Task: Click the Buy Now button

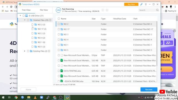Action: (x=131, y=4)
